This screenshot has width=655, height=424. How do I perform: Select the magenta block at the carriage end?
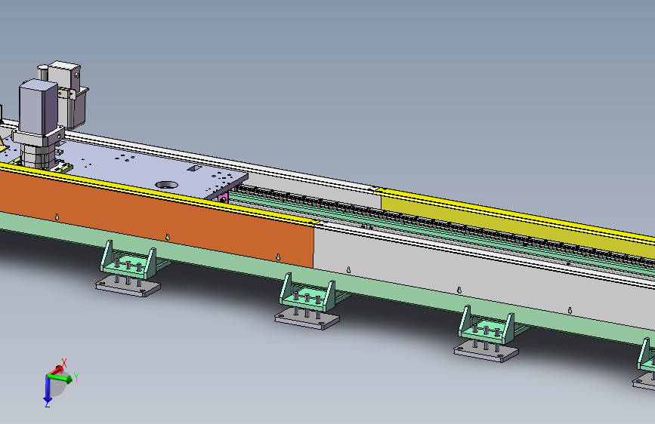coord(223,198)
